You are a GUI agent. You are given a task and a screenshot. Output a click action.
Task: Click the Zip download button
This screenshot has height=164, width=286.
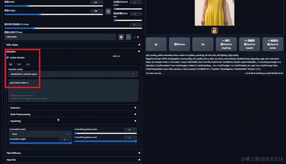click(203, 44)
